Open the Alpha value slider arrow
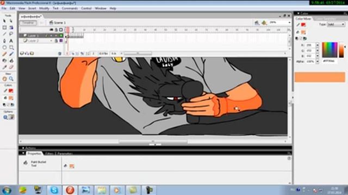 tap(318, 61)
